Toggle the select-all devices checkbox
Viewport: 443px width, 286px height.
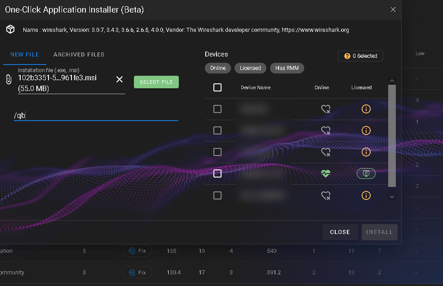point(217,87)
